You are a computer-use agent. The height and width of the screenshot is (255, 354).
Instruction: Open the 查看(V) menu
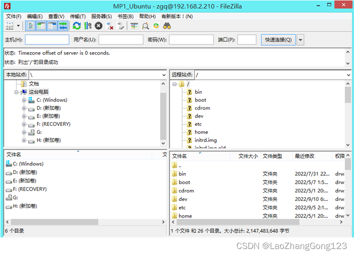click(x=56, y=17)
